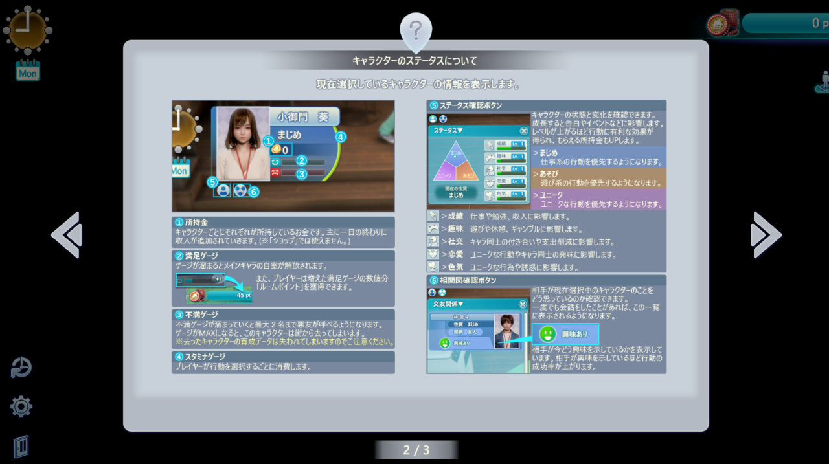Click the casino chip points icon
This screenshot has height=464, width=829.
click(x=724, y=23)
